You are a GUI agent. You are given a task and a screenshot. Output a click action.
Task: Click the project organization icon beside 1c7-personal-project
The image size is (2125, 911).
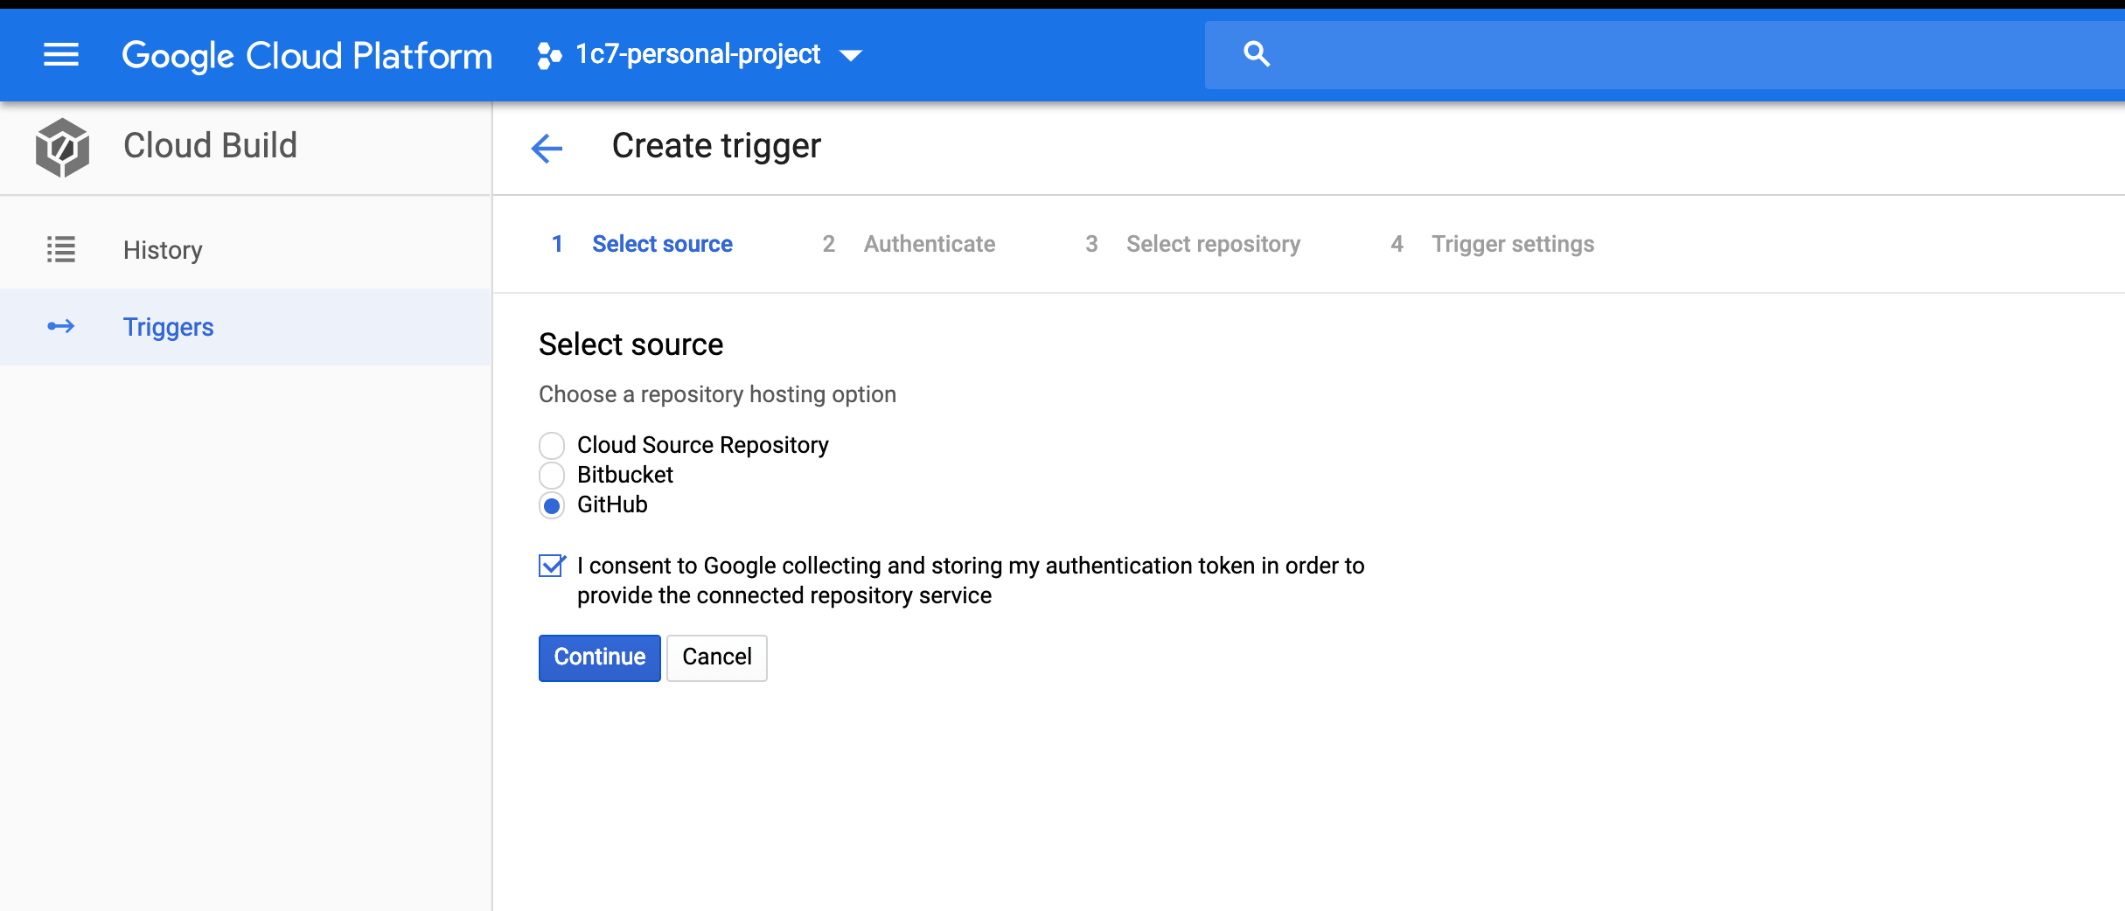point(547,54)
